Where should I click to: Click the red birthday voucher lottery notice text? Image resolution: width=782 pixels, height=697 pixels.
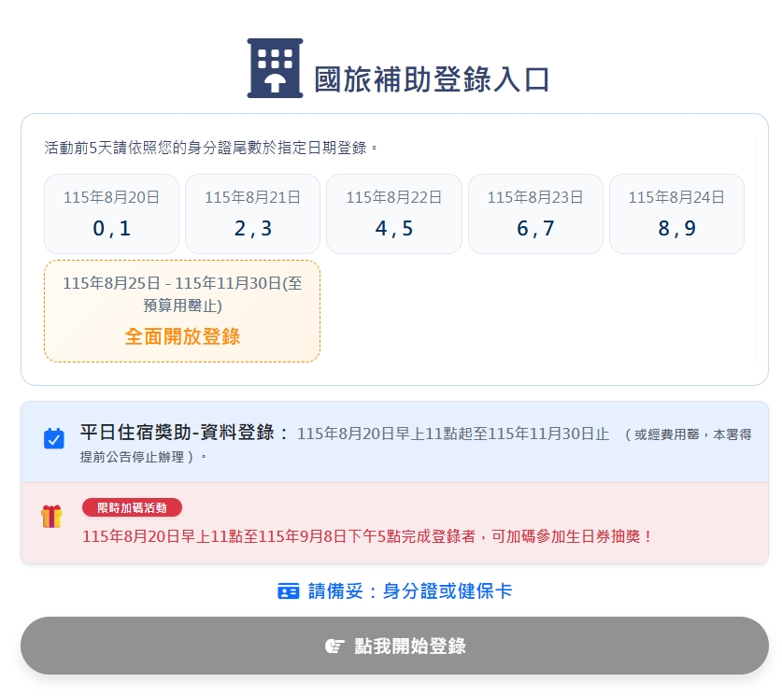(x=367, y=536)
